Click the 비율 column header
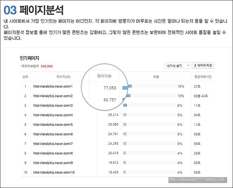This screenshot has height=188, width=233. pyautogui.click(x=156, y=77)
